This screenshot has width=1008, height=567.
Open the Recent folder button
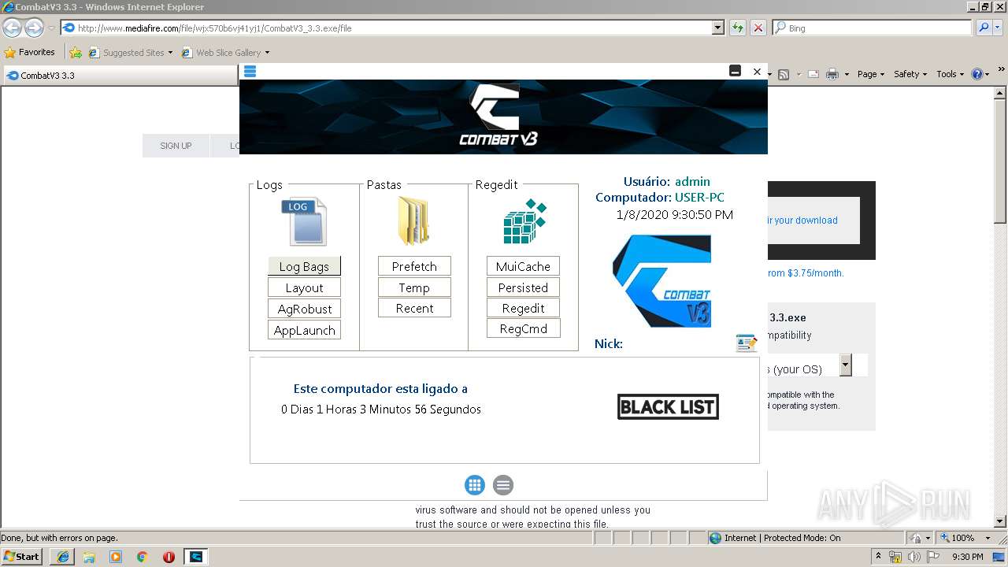(414, 308)
